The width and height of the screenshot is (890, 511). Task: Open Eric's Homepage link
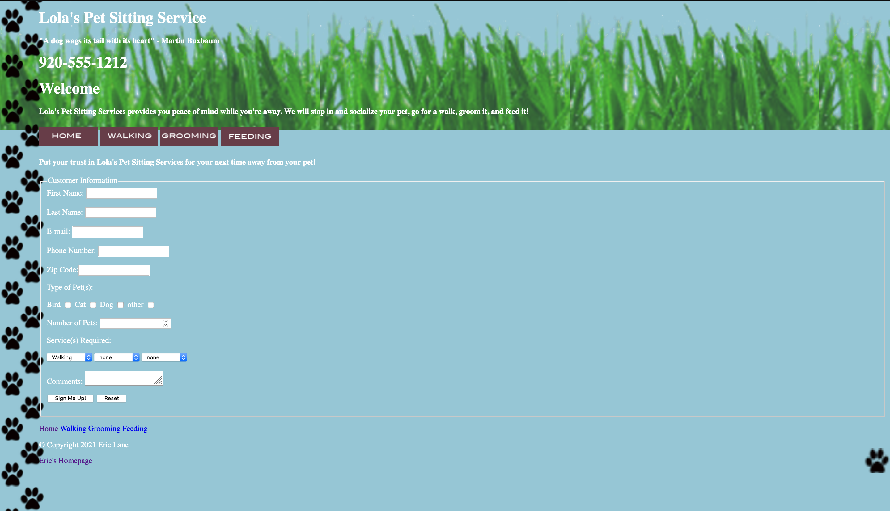coord(66,460)
